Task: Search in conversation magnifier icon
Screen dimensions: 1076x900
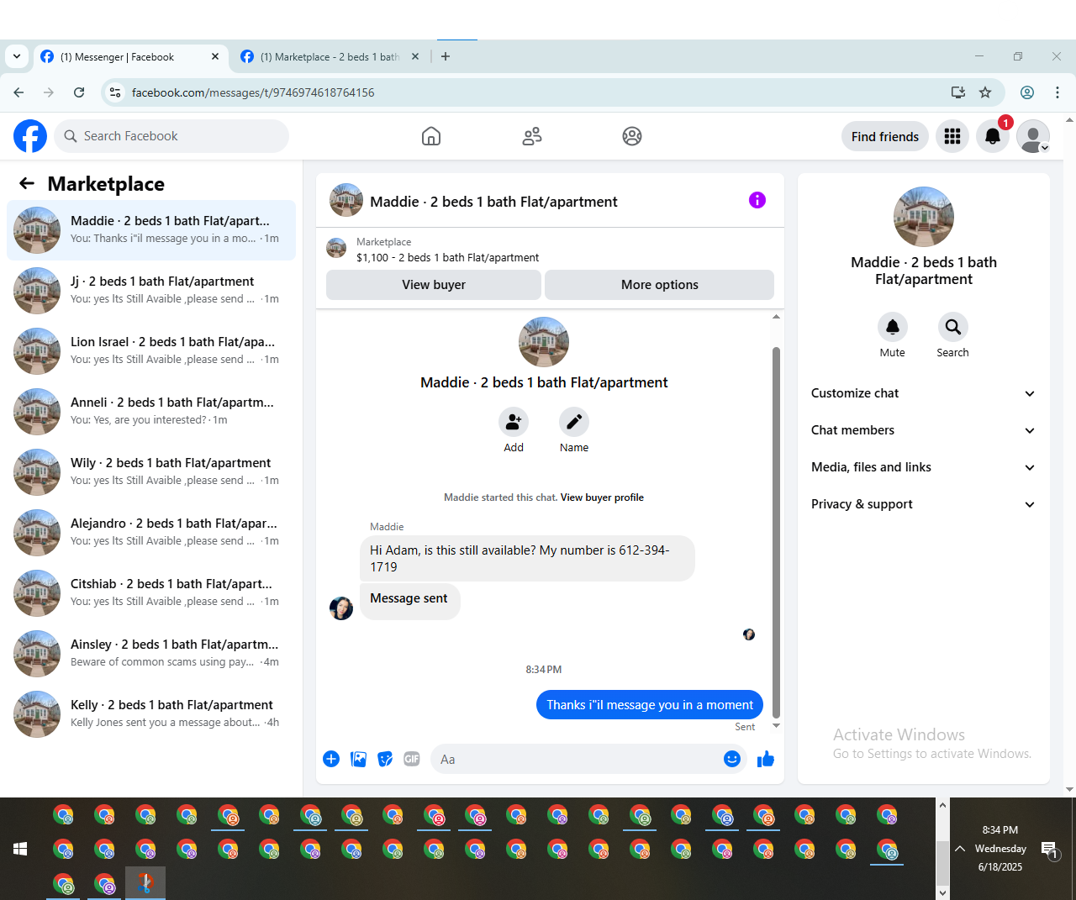Action: pos(953,327)
